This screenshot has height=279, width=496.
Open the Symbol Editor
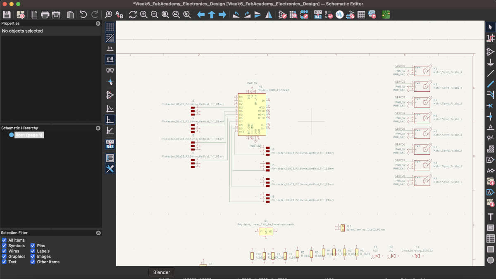(x=283, y=14)
